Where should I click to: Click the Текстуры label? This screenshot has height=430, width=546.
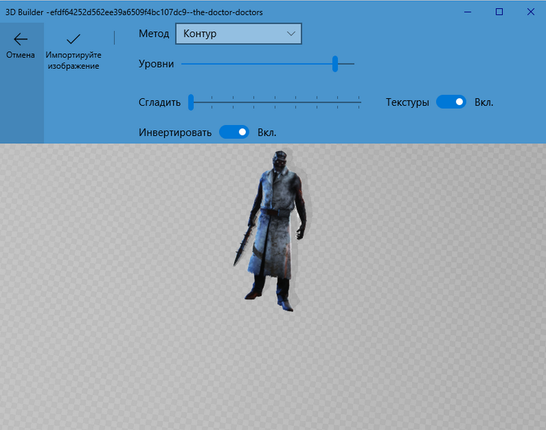[407, 102]
